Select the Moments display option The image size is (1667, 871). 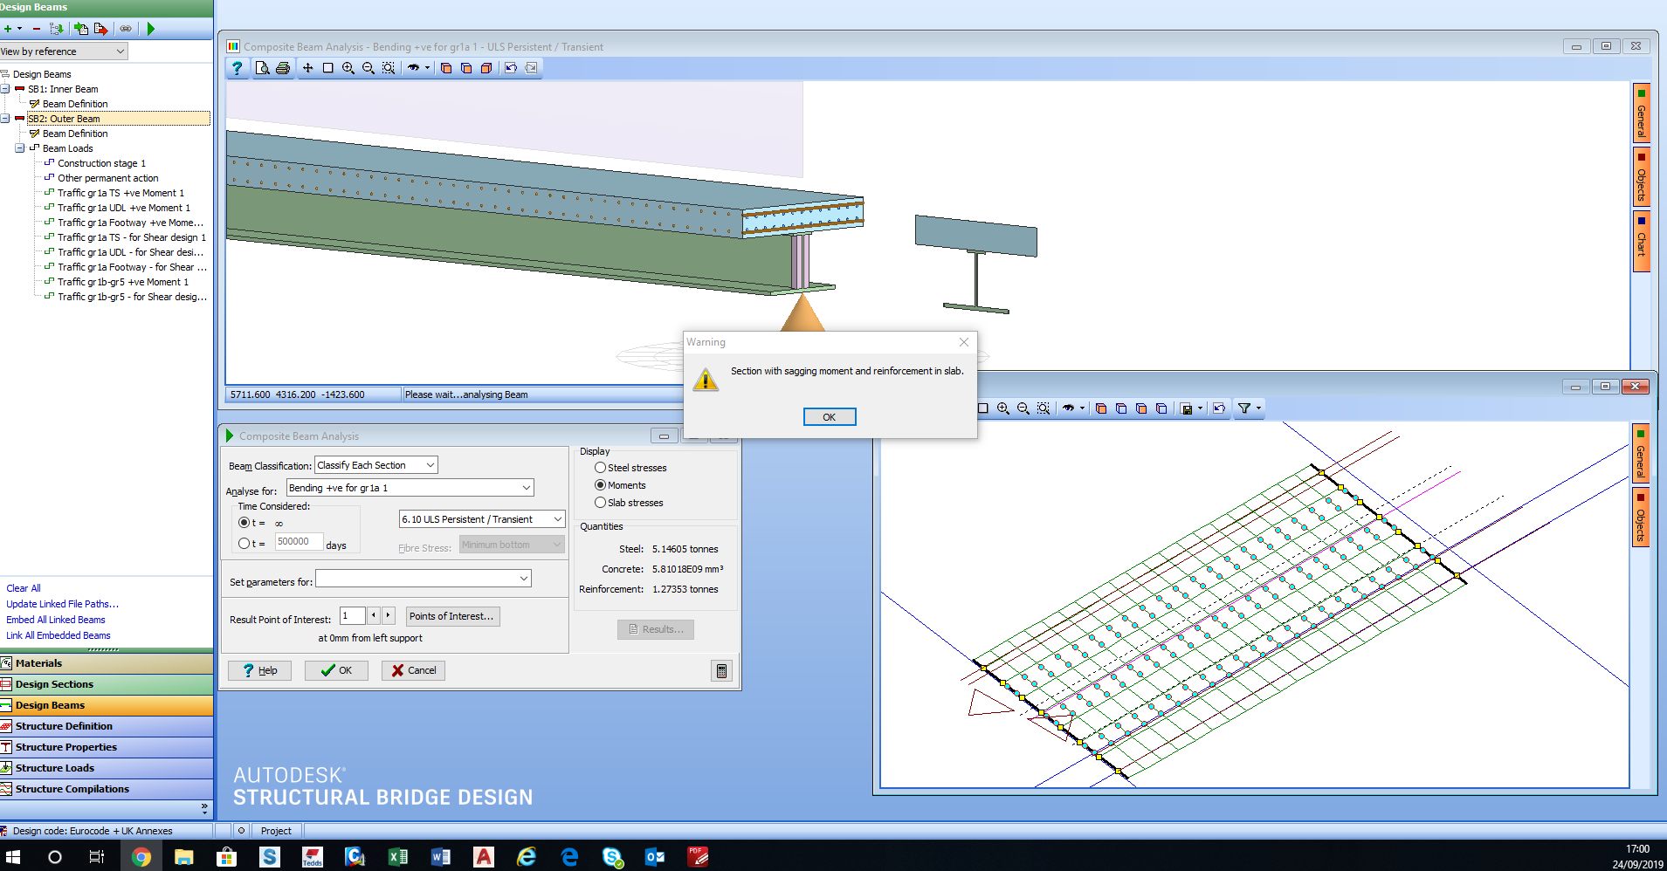(x=600, y=484)
